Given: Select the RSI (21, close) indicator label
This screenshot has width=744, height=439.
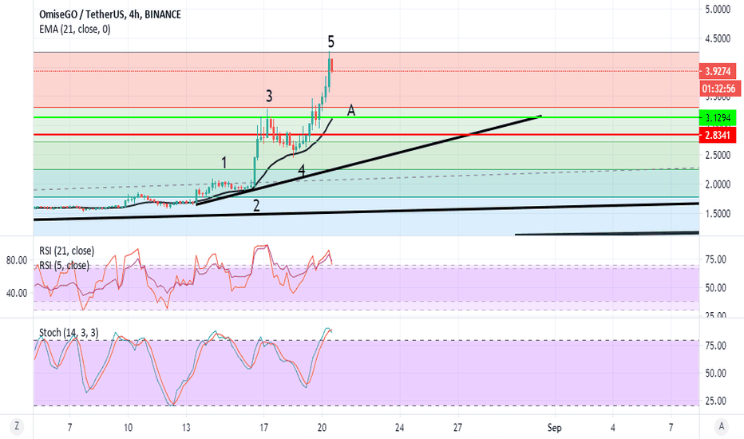Looking at the screenshot, I should (x=66, y=251).
